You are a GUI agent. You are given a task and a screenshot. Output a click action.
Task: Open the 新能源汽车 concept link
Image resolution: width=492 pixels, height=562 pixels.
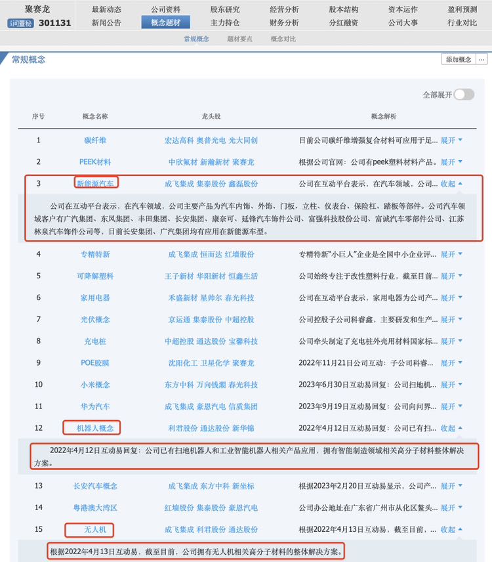point(95,184)
